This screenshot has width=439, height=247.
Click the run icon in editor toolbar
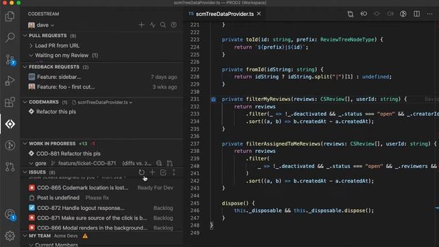(x=403, y=14)
